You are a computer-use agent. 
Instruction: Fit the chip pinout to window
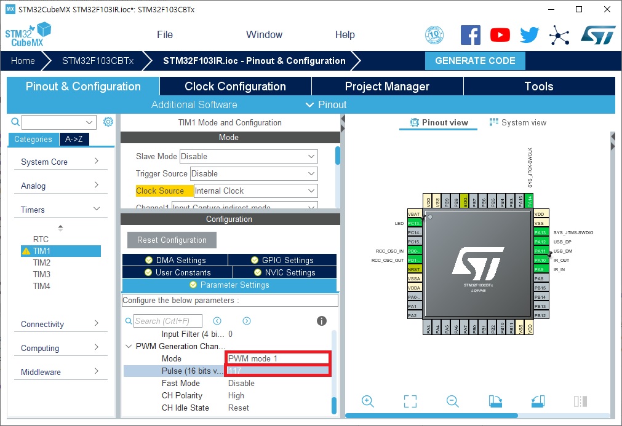coord(410,401)
